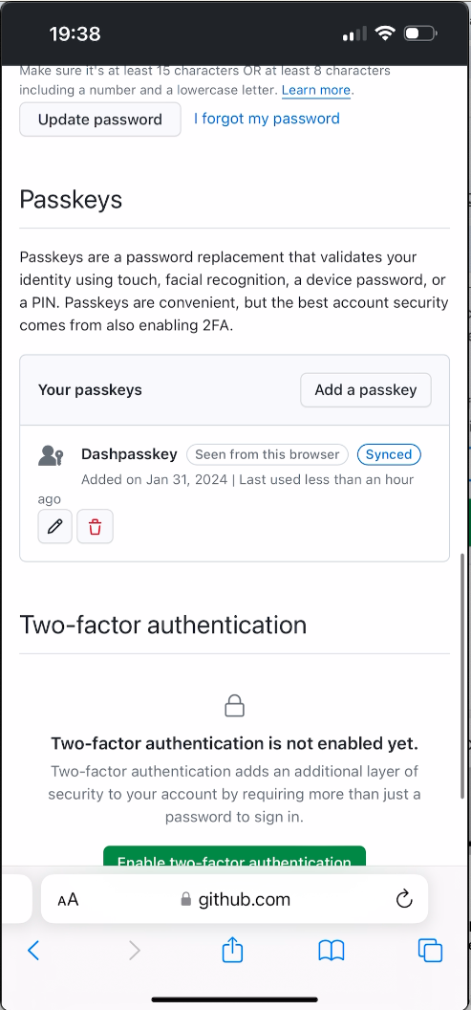
Task: Open the AA reader and text size menu
Action: coord(68,899)
